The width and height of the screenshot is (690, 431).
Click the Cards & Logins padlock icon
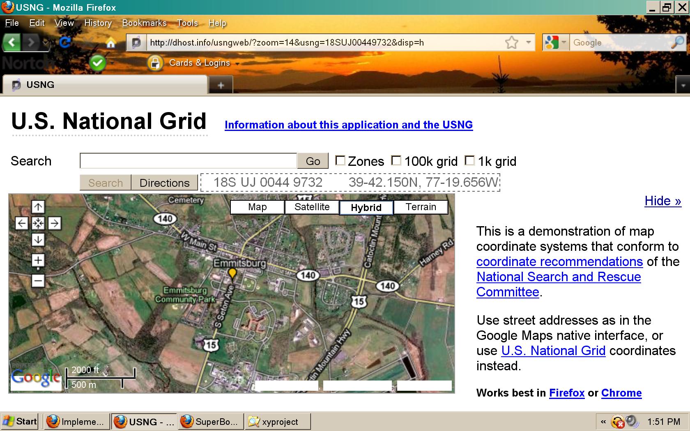click(x=155, y=63)
